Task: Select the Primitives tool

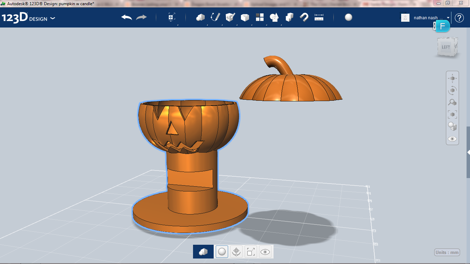Action: (x=201, y=18)
